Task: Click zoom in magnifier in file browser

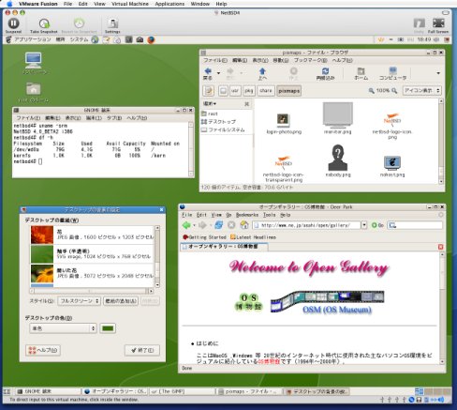Action: click(394, 91)
